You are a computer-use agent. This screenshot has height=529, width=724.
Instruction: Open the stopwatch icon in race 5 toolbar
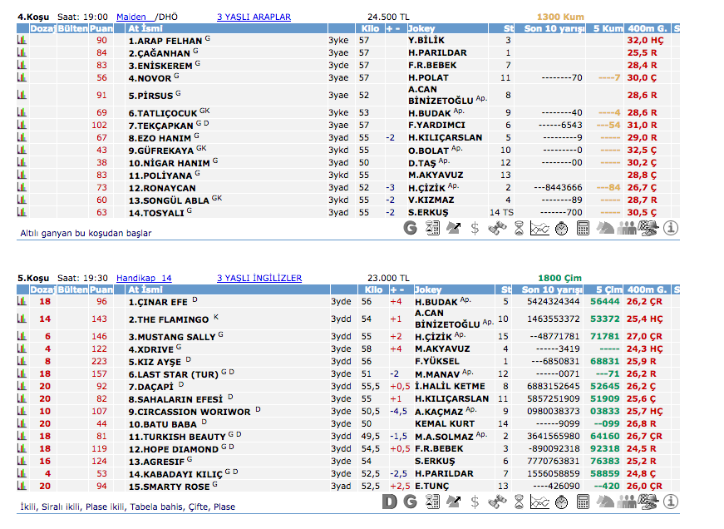(561, 501)
